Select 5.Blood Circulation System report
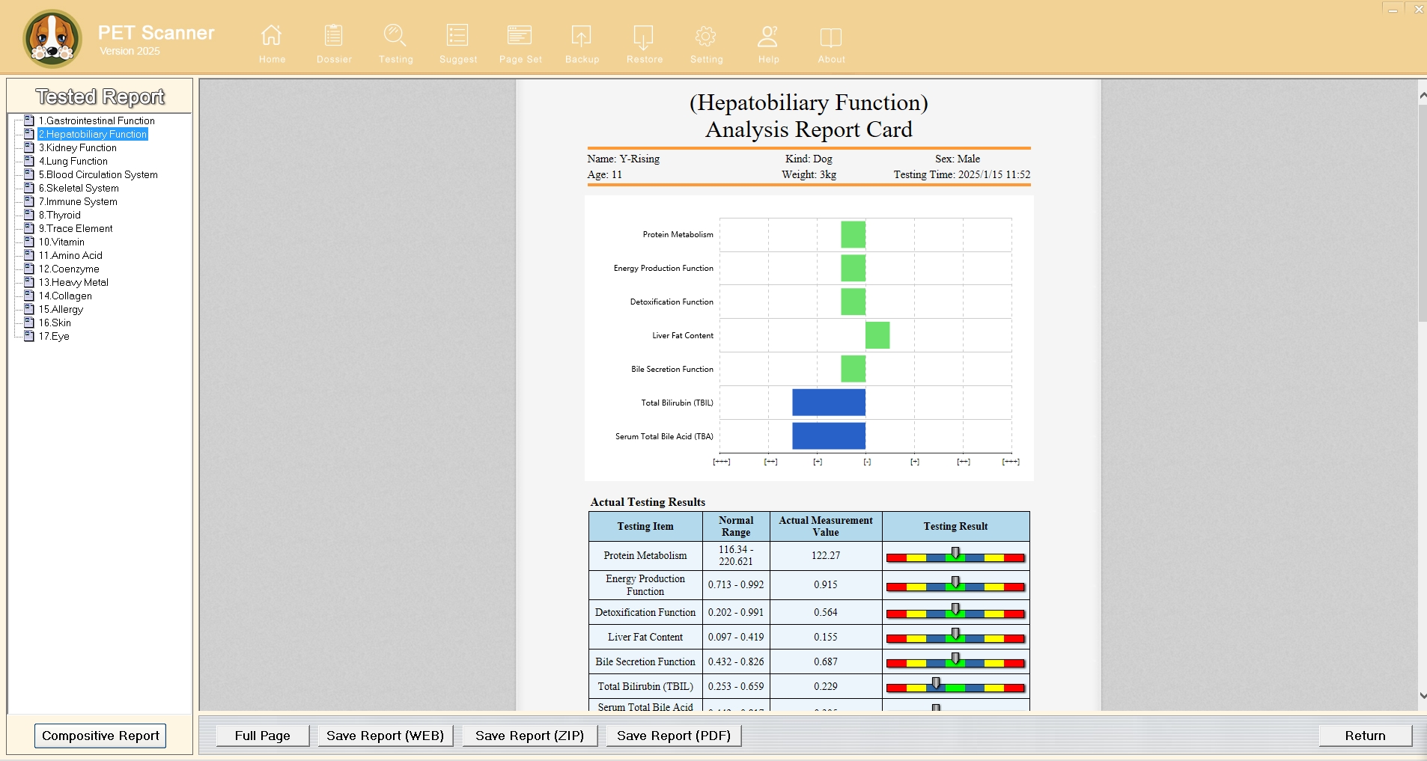The width and height of the screenshot is (1427, 761). (98, 174)
